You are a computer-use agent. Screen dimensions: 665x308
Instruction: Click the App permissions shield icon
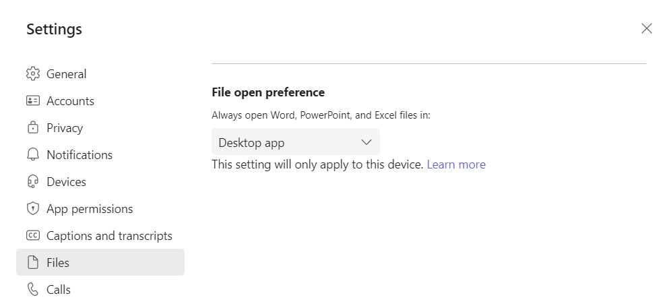tap(32, 209)
